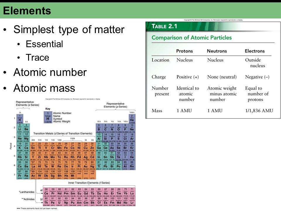Image resolution: width=281 pixels, height=211 pixels.
Task: Click the Hg element cell
Action: 92,165
